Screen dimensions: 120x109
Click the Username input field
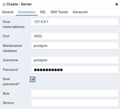click(x=75, y=60)
